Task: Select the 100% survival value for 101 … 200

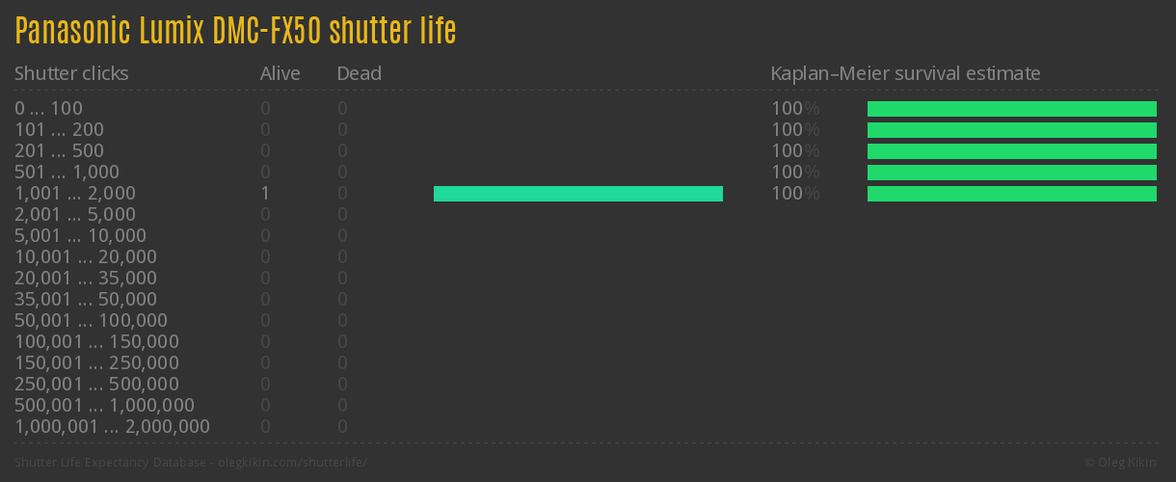Action: (794, 130)
